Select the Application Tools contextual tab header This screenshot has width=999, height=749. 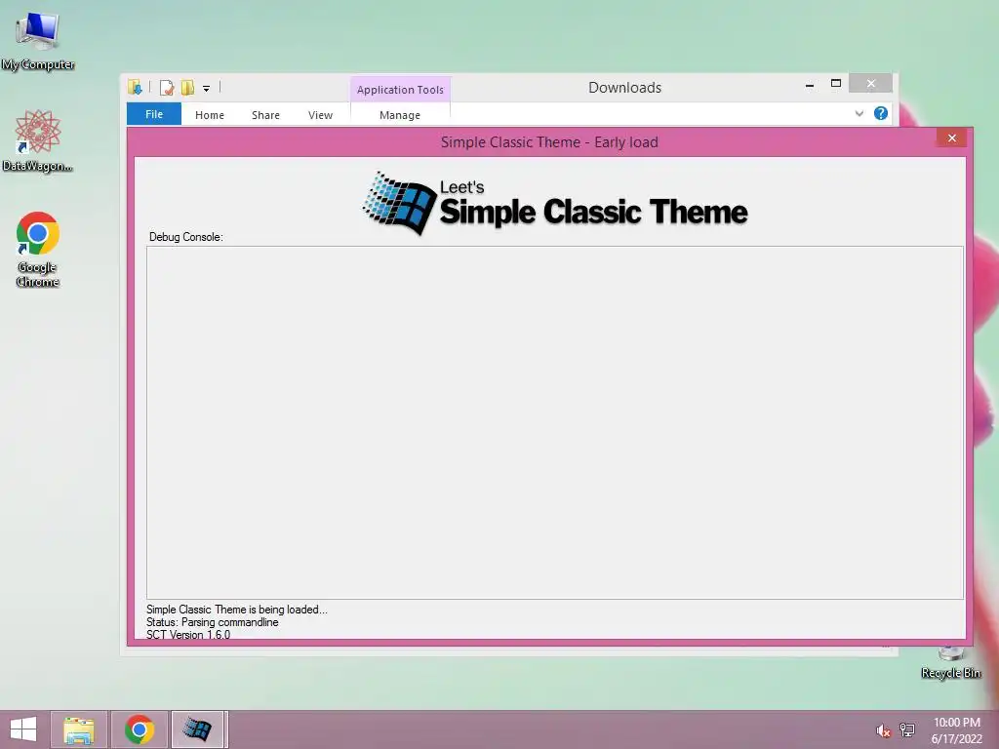[x=400, y=90]
